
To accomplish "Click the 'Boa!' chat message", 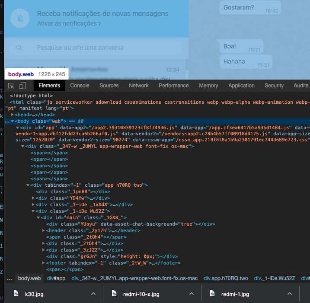I will pyautogui.click(x=241, y=47).
